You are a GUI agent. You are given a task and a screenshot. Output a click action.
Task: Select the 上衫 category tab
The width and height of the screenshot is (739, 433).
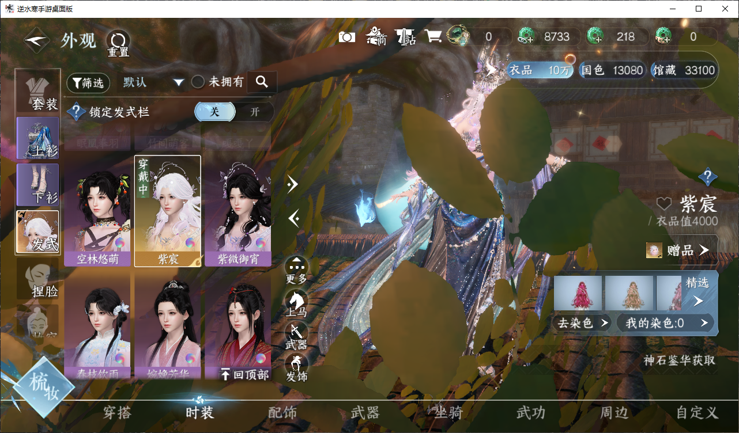[38, 138]
